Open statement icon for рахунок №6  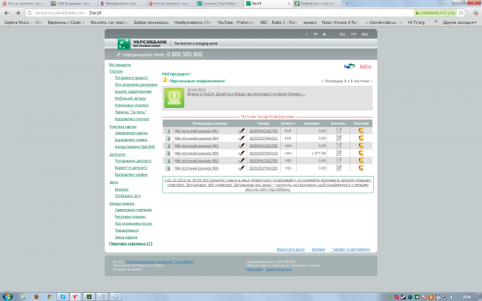coord(339,168)
